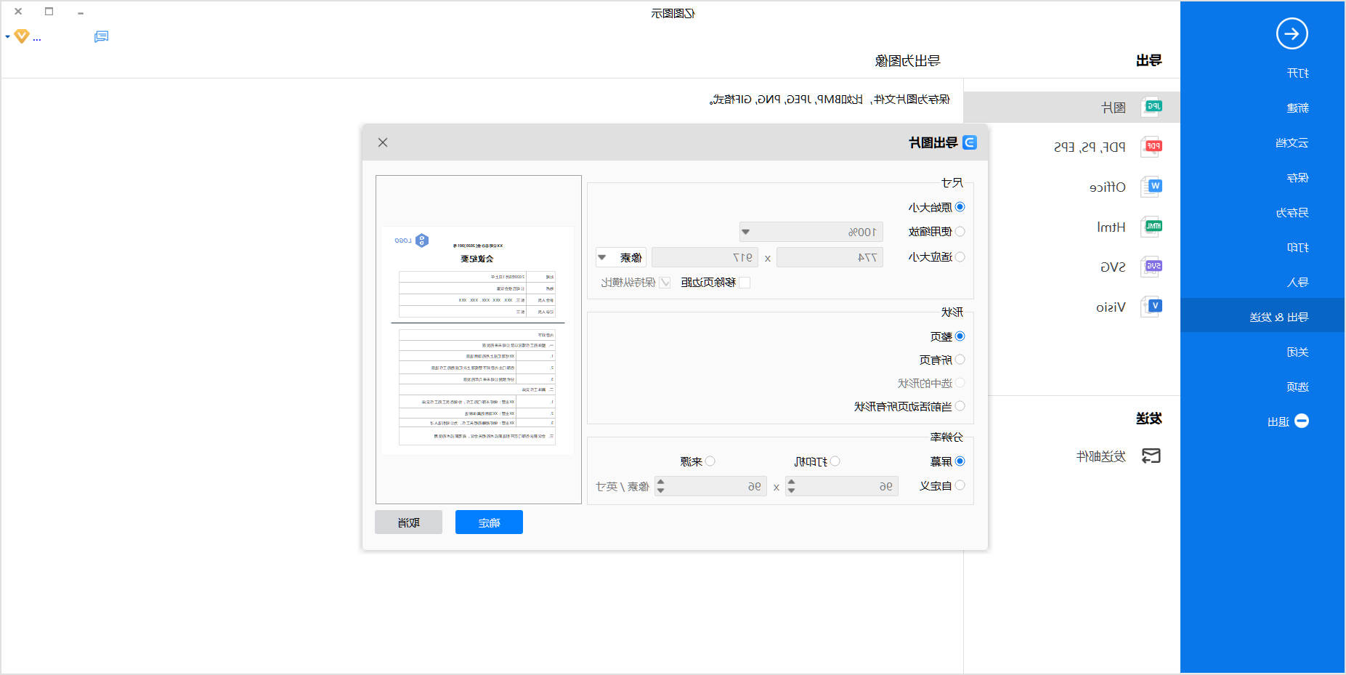Viewport: 1346px width, 675px height.
Task: Select the JPG 图片 export icon
Action: tap(1152, 107)
